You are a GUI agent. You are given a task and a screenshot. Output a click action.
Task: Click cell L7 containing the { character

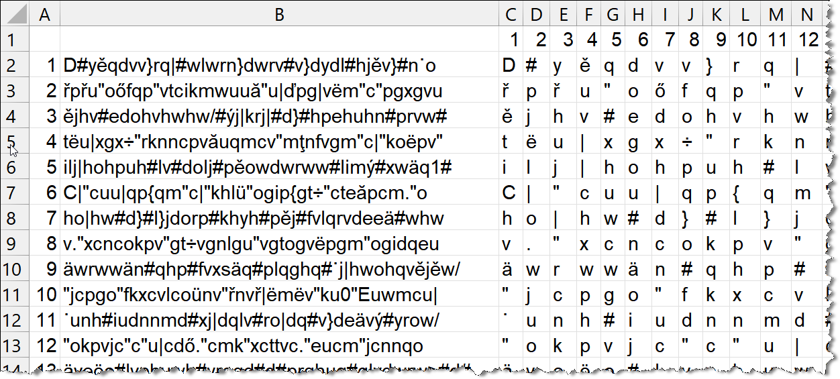click(745, 193)
